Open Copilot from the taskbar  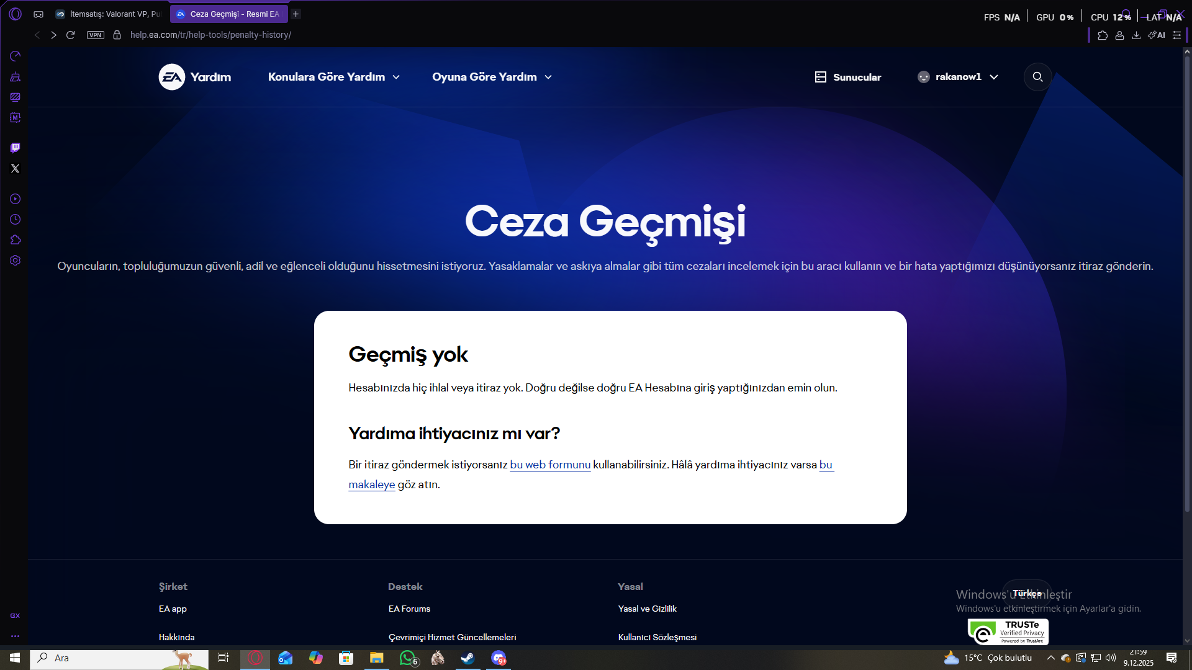pos(316,658)
